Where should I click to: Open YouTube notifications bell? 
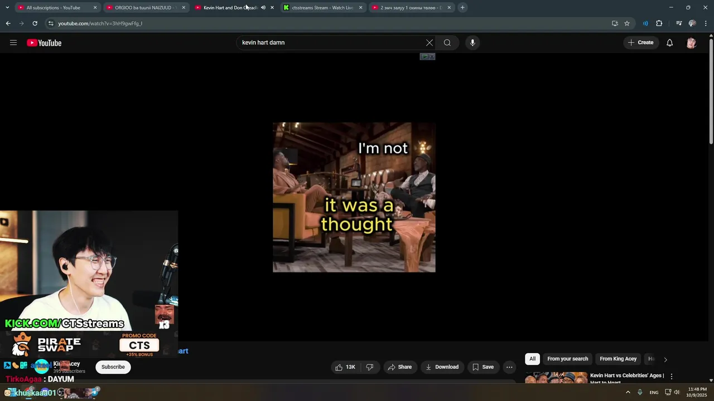pyautogui.click(x=669, y=43)
